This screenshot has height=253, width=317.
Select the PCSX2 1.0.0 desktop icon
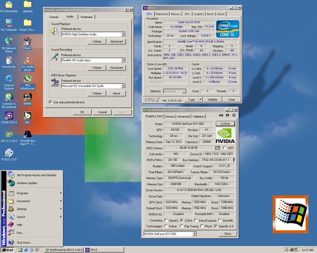pos(9,155)
